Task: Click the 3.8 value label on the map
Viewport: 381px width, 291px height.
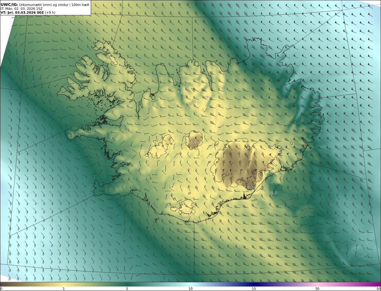Action: pyautogui.click(x=180, y=92)
